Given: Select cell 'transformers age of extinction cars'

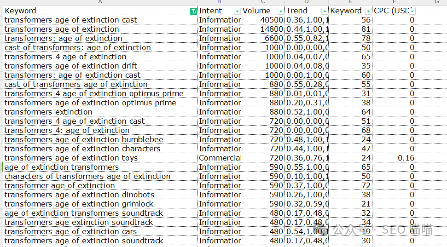Looking at the screenshot, I should tap(100, 231).
